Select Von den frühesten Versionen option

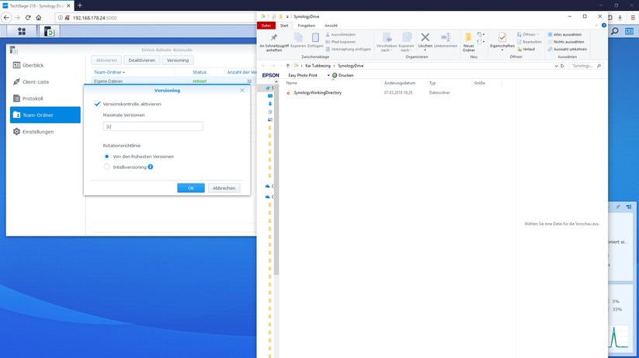107,157
